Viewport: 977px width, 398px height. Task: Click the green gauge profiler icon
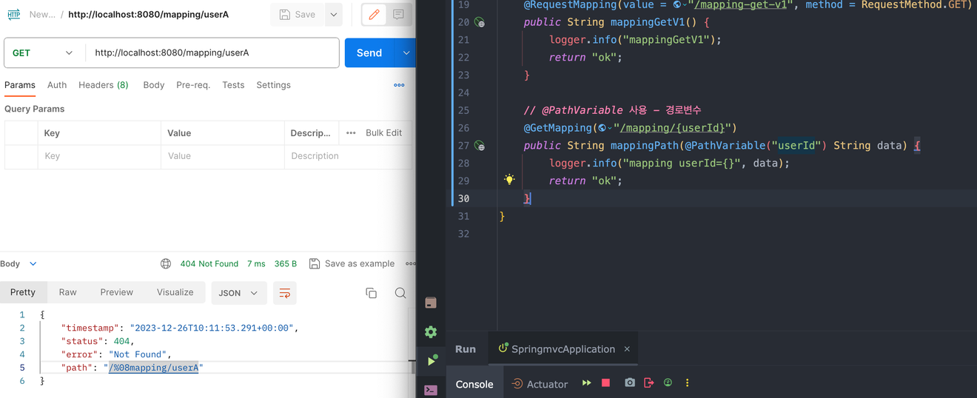[668, 383]
